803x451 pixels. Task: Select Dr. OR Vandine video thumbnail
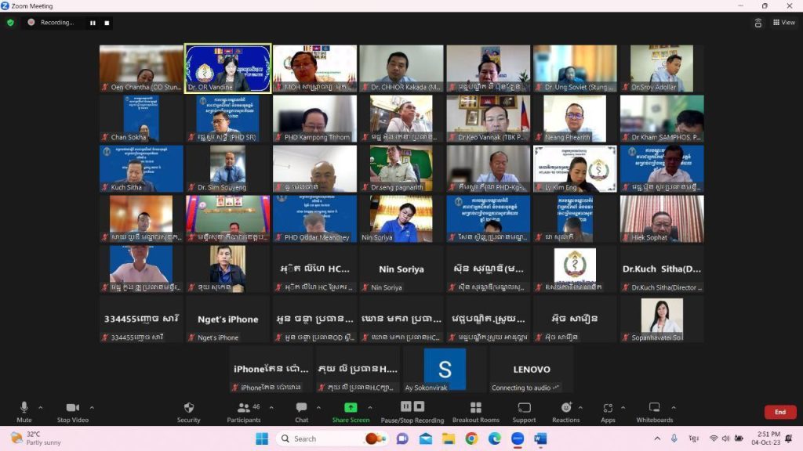pos(228,68)
